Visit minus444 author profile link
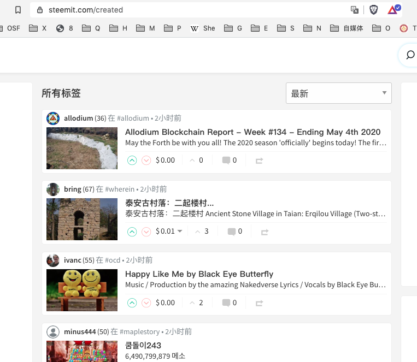Image resolution: width=417 pixels, height=362 pixels. (80, 332)
